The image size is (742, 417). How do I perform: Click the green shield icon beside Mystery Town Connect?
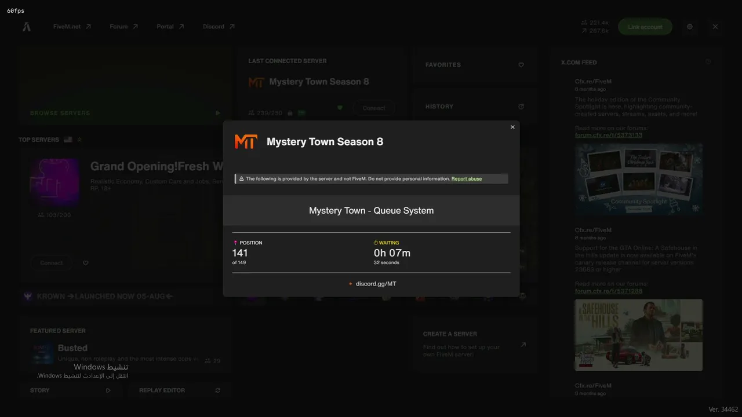click(340, 108)
